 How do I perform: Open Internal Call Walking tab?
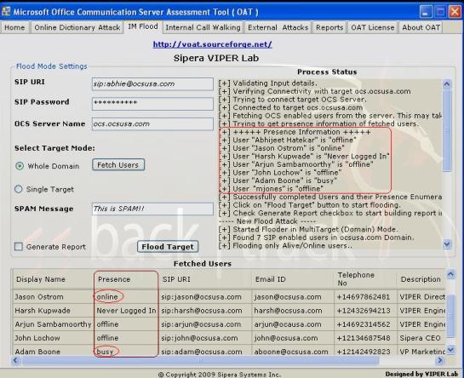coord(203,27)
